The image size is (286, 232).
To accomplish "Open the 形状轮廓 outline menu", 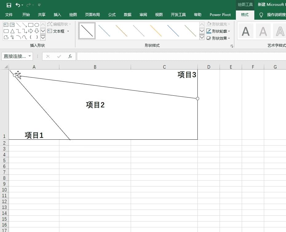I will click(218, 31).
